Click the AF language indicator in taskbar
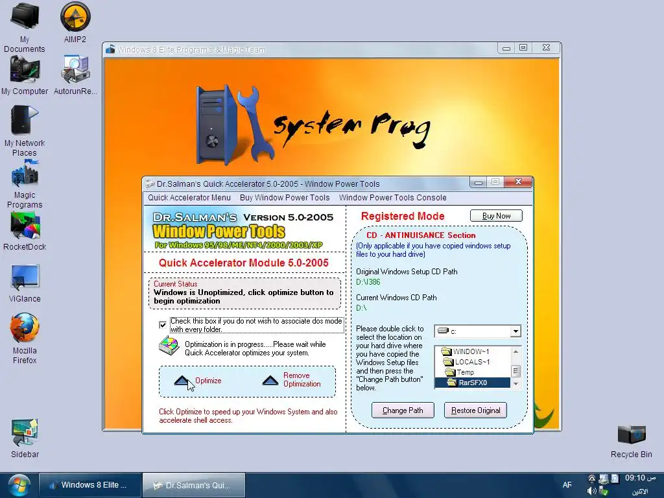664x498 pixels. [567, 485]
